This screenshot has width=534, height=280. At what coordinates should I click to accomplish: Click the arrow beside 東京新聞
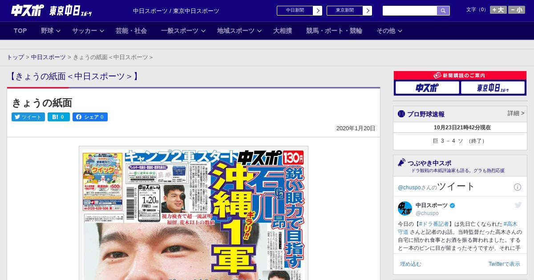click(x=367, y=11)
